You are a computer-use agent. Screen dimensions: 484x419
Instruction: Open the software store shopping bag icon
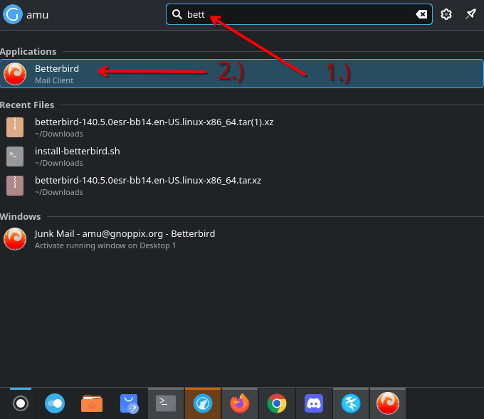click(x=129, y=404)
